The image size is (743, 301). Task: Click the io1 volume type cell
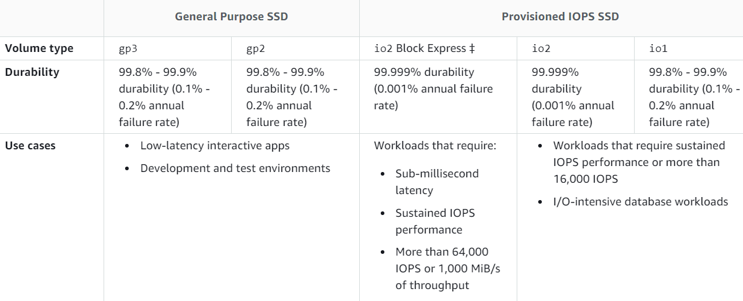point(658,49)
